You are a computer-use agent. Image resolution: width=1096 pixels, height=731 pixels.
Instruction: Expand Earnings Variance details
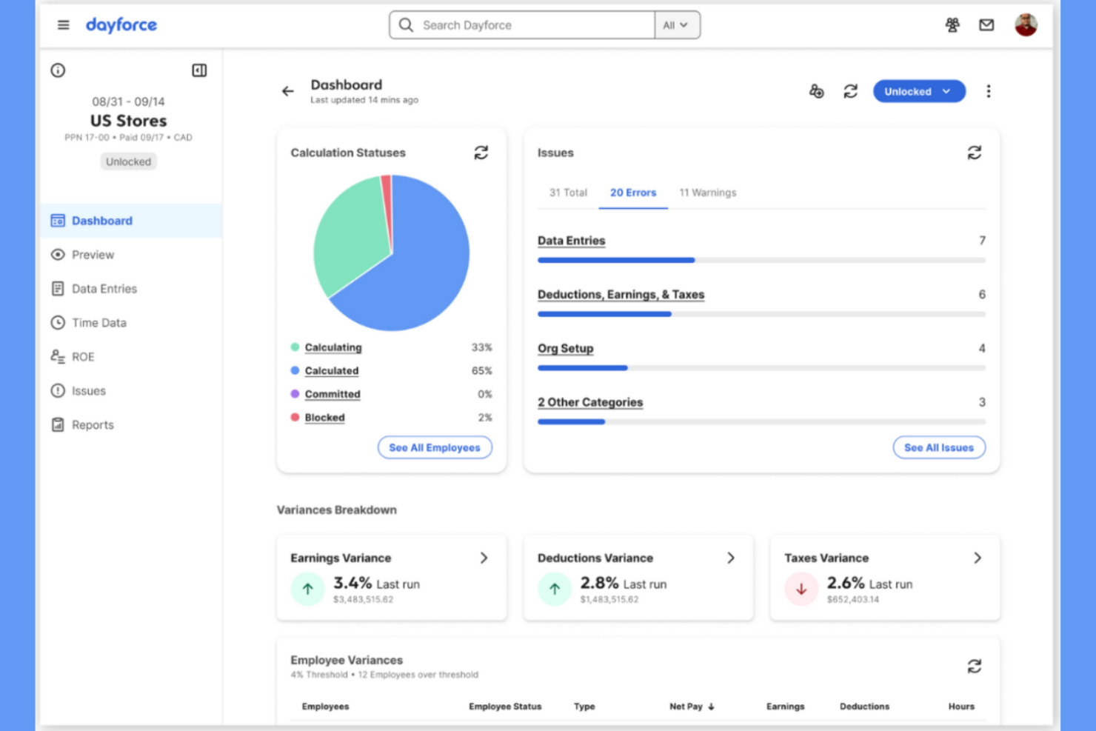coord(484,558)
